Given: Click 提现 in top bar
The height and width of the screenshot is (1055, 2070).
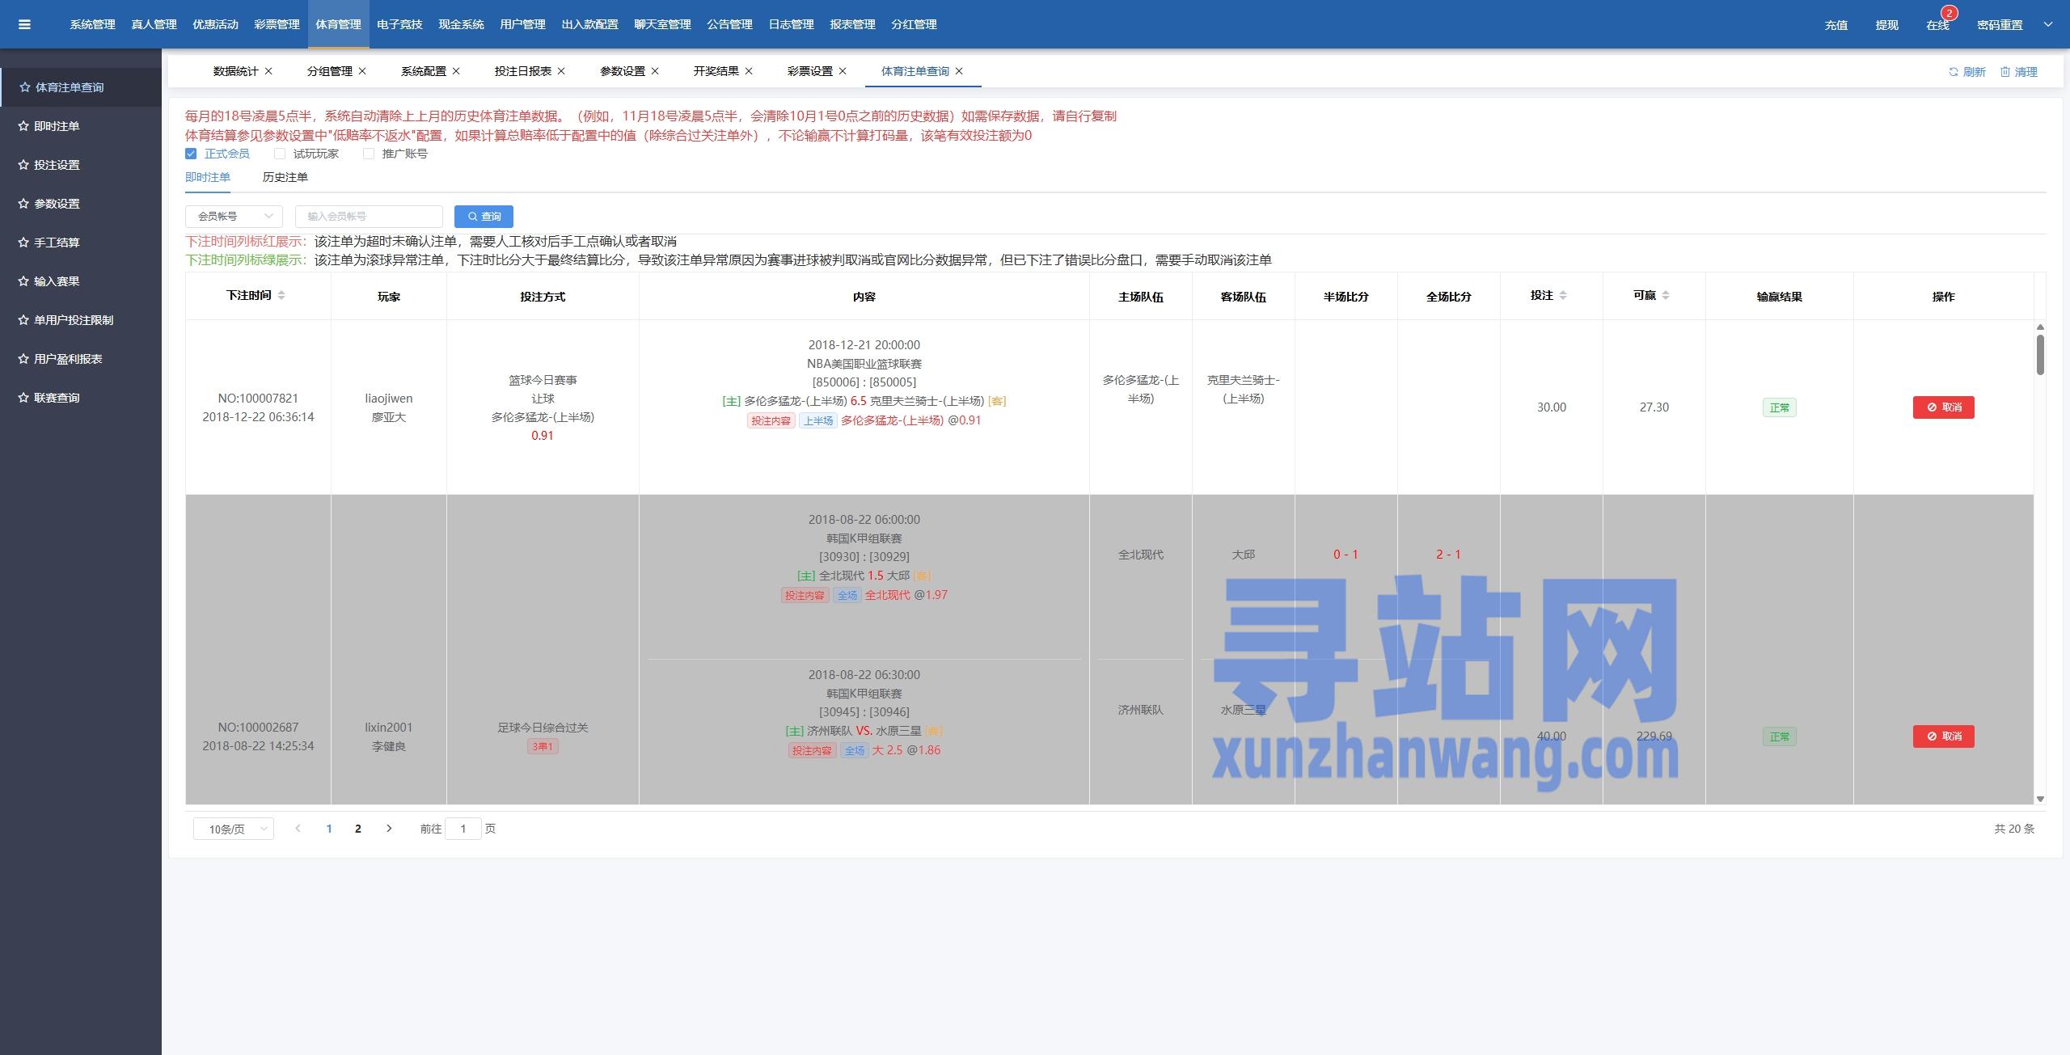Looking at the screenshot, I should click(x=1886, y=25).
